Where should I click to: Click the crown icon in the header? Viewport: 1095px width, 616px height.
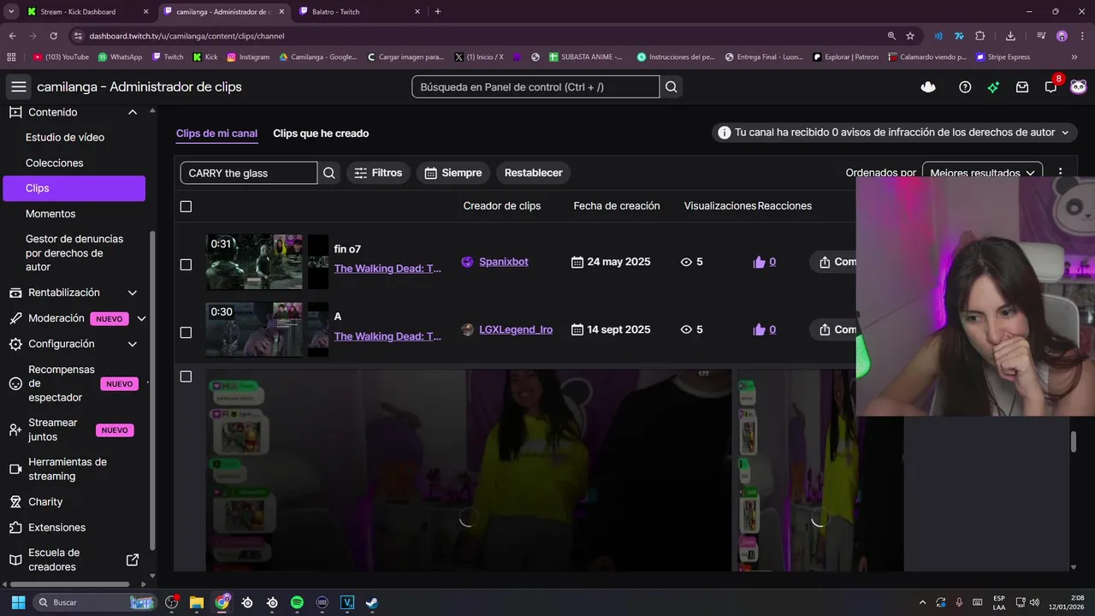tap(928, 86)
